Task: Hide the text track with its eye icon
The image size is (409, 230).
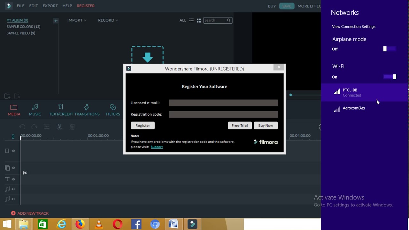Action: (13, 179)
